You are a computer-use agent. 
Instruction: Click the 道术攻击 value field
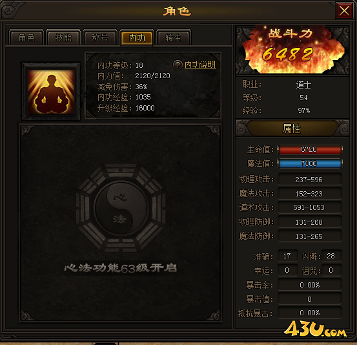tap(310, 207)
